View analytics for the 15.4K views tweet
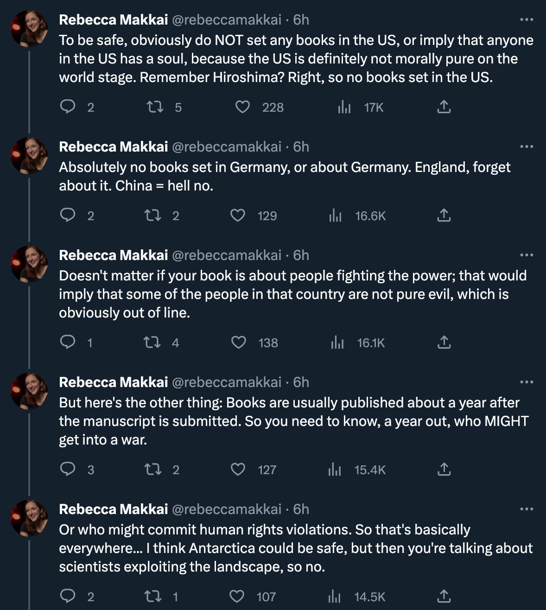 (334, 470)
